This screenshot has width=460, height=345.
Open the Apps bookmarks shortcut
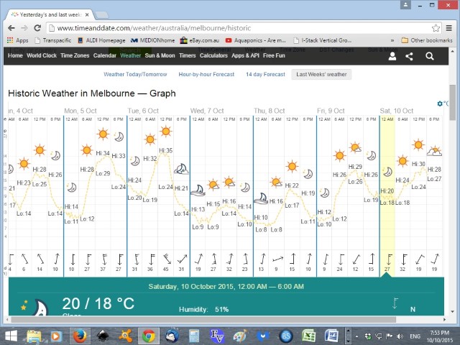pyautogui.click(x=17, y=40)
